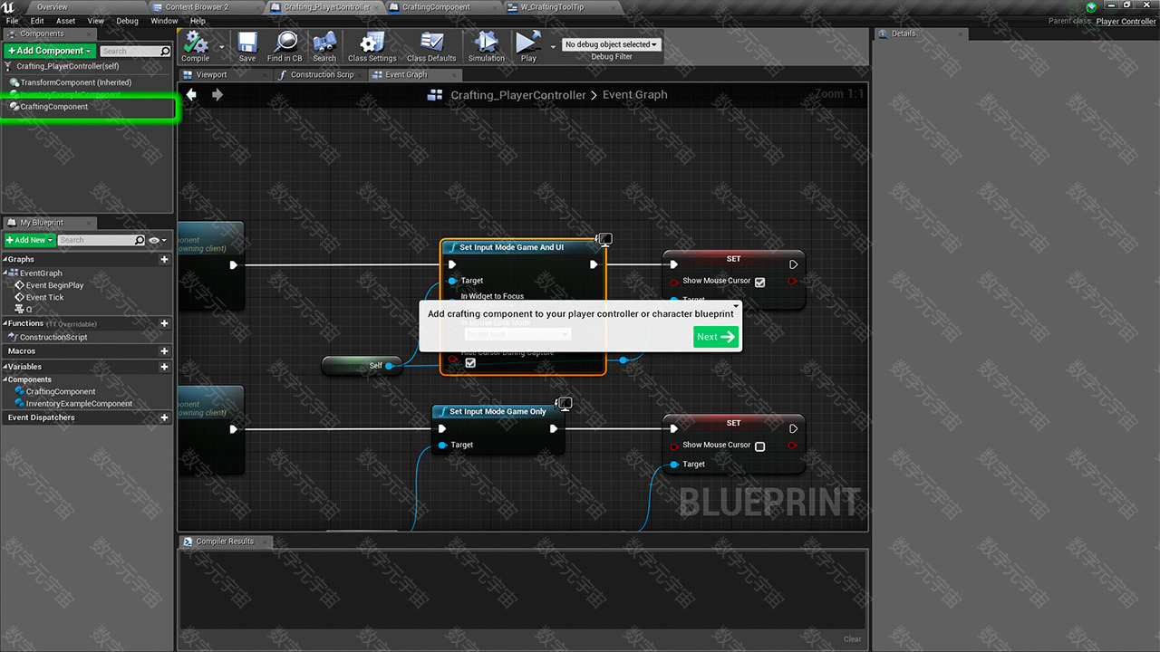The width and height of the screenshot is (1160, 652).
Task: Open the Add New dropdown in My Blueprint
Action: (x=29, y=240)
